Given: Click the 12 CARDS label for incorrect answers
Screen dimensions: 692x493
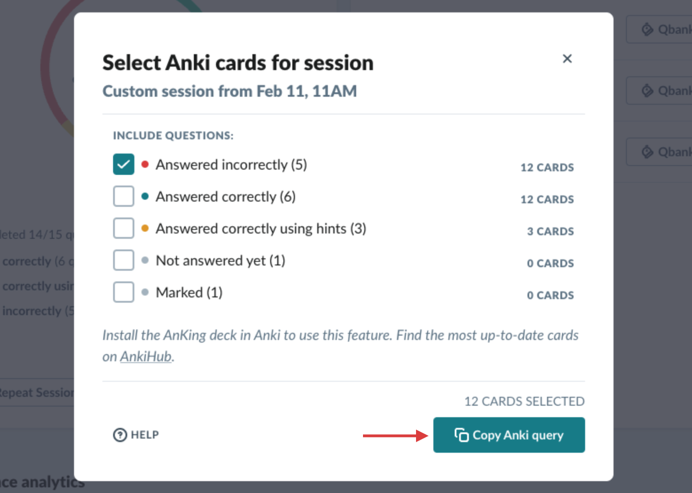Looking at the screenshot, I should pyautogui.click(x=547, y=167).
